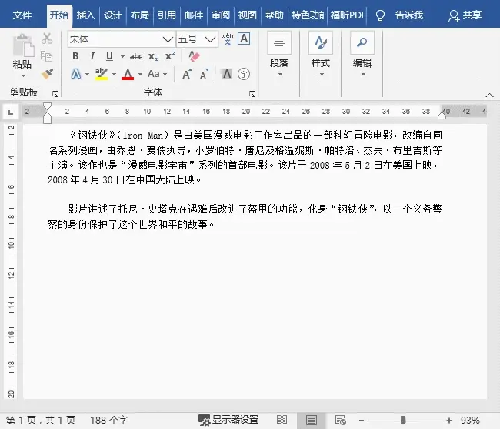
Task: Switch to the 布局 Layout tab
Action: pyautogui.click(x=139, y=15)
